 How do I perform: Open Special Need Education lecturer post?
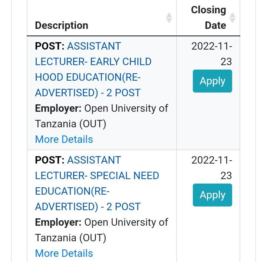97,183
